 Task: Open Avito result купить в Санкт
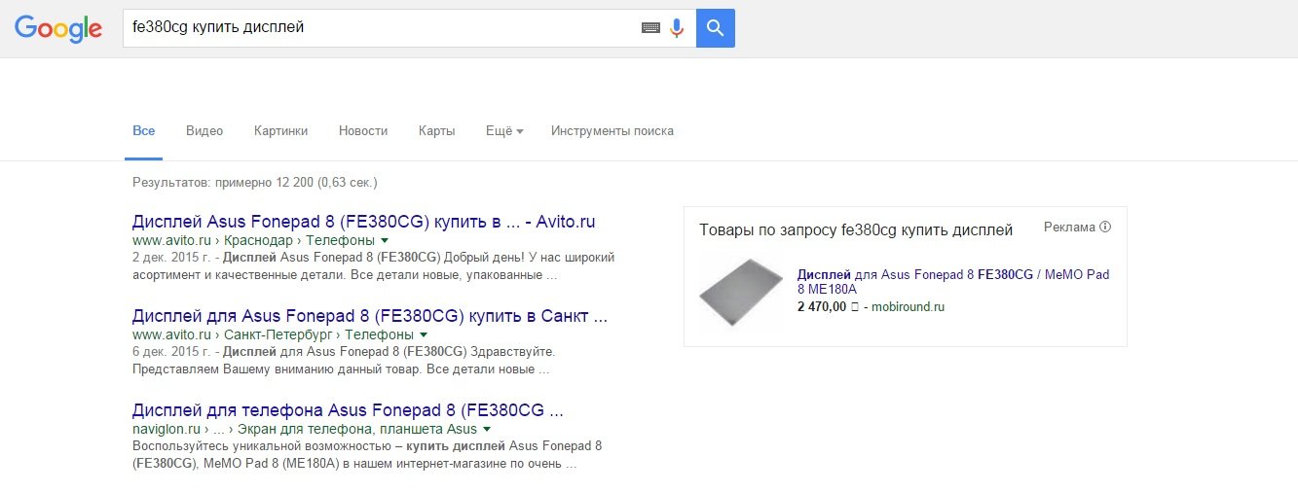pyautogui.click(x=370, y=316)
